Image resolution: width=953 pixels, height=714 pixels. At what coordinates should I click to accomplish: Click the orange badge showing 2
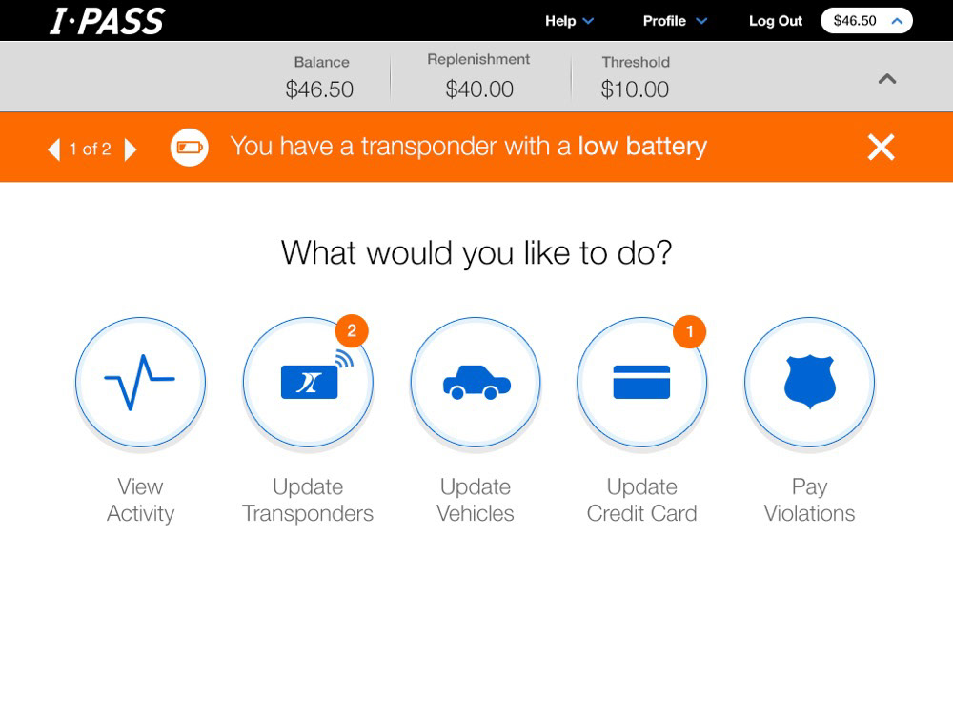(x=352, y=331)
